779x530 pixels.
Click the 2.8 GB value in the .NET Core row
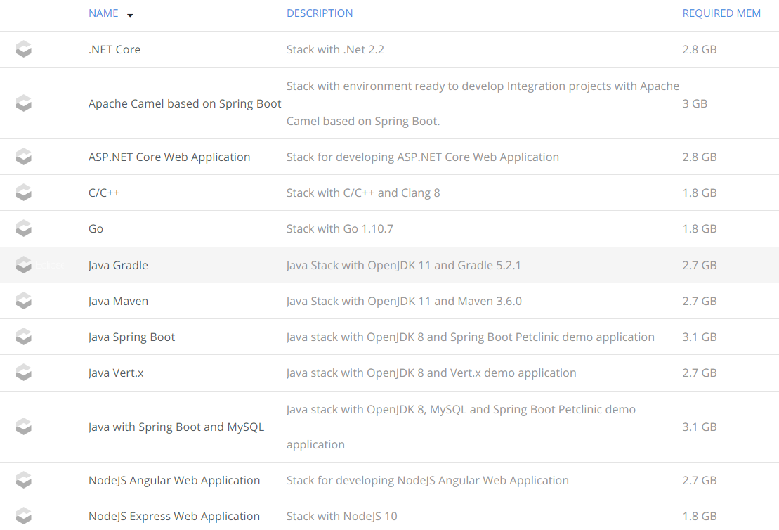click(700, 50)
